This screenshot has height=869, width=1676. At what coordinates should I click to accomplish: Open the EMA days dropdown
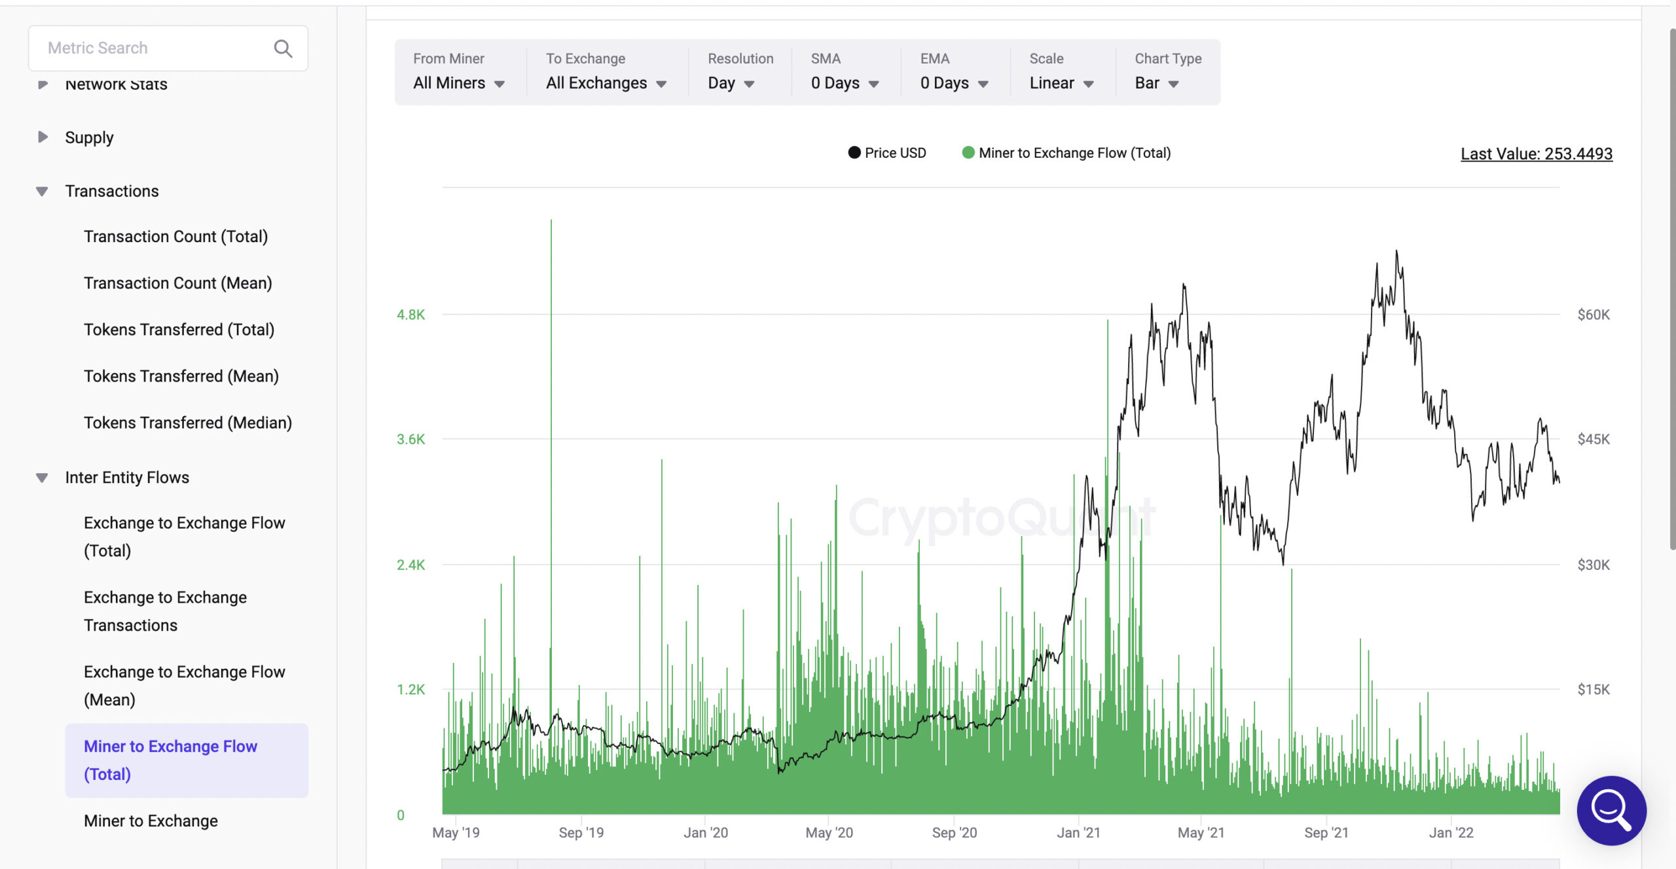pyautogui.click(x=954, y=83)
